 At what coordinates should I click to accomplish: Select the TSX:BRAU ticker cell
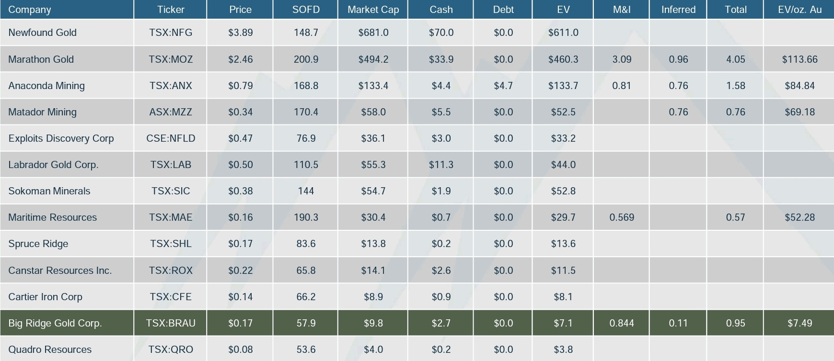171,323
